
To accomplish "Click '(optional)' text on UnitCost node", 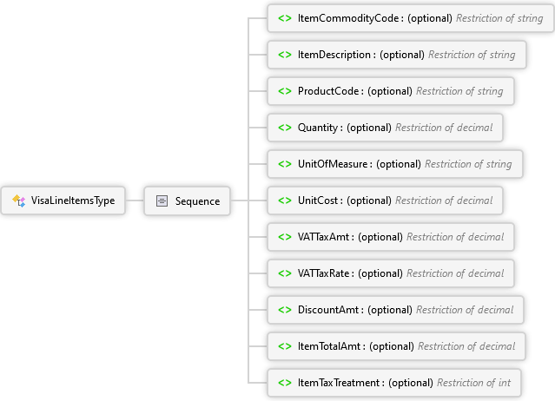I will pyautogui.click(x=369, y=200).
